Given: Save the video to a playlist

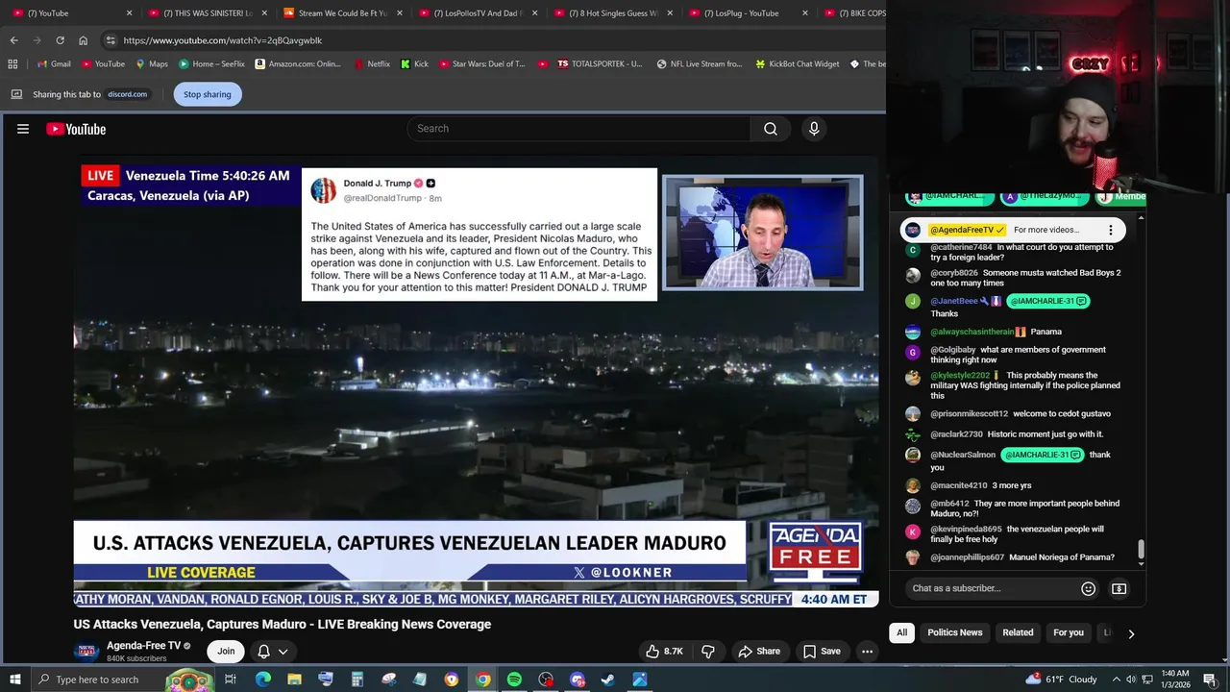Looking at the screenshot, I should pyautogui.click(x=822, y=651).
